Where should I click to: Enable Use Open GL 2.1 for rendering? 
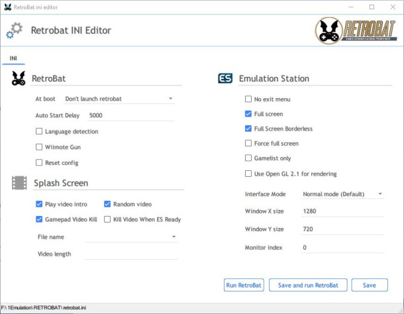click(248, 174)
